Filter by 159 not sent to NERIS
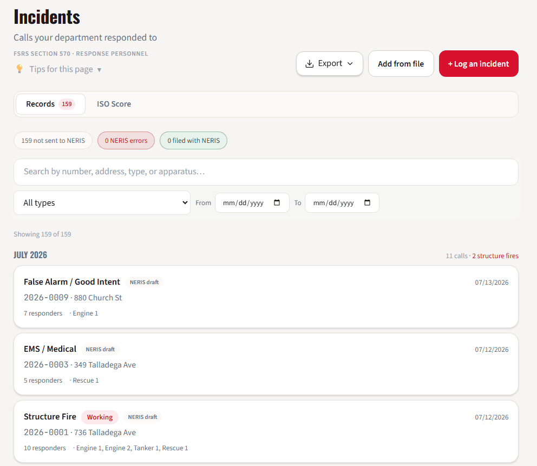 coord(53,140)
